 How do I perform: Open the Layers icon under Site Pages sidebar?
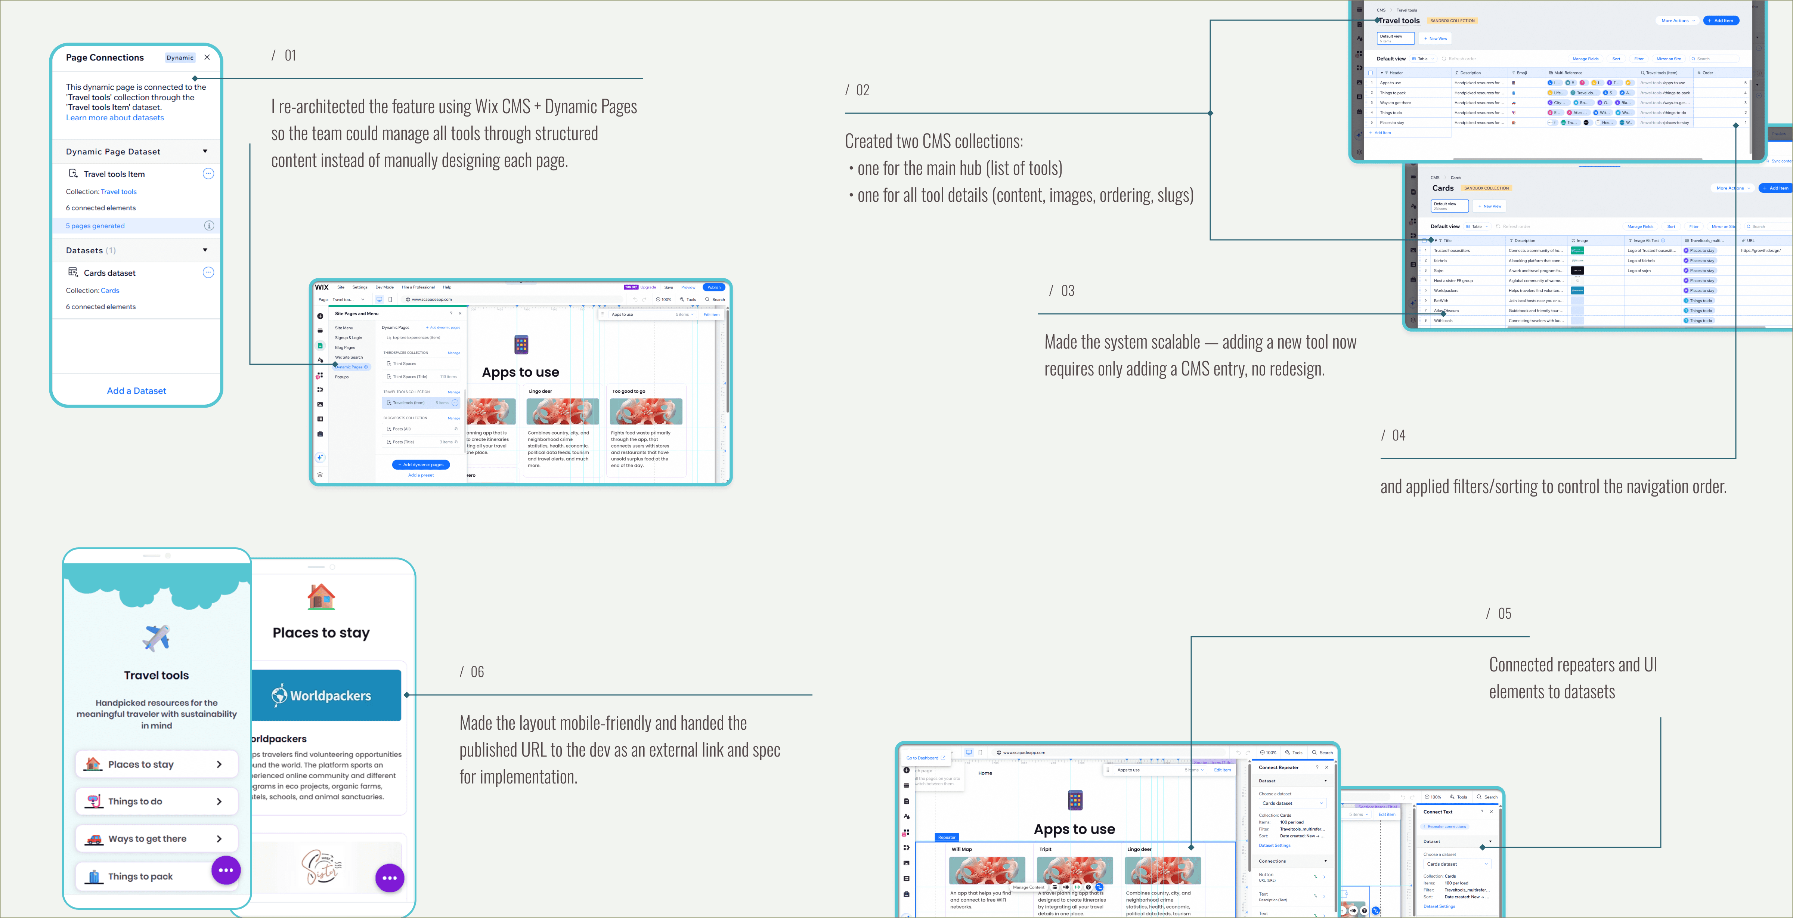tap(320, 475)
